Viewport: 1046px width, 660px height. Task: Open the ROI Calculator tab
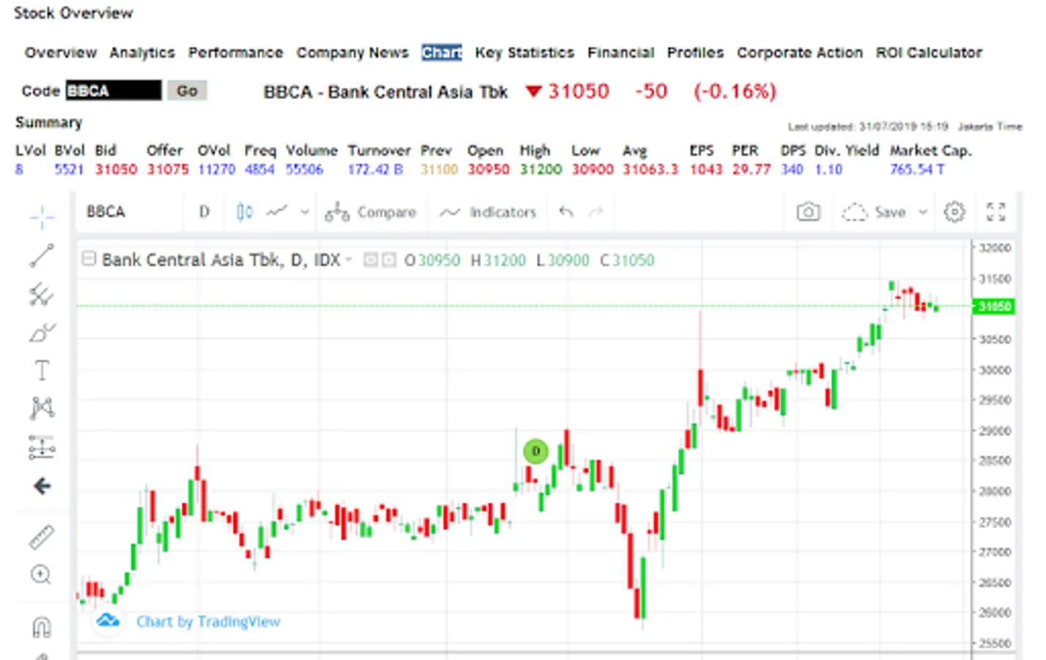929,53
